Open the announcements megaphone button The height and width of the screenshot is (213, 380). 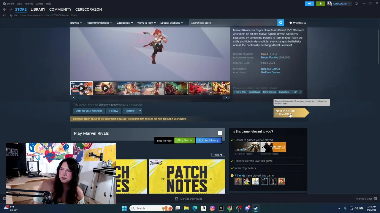309,4
